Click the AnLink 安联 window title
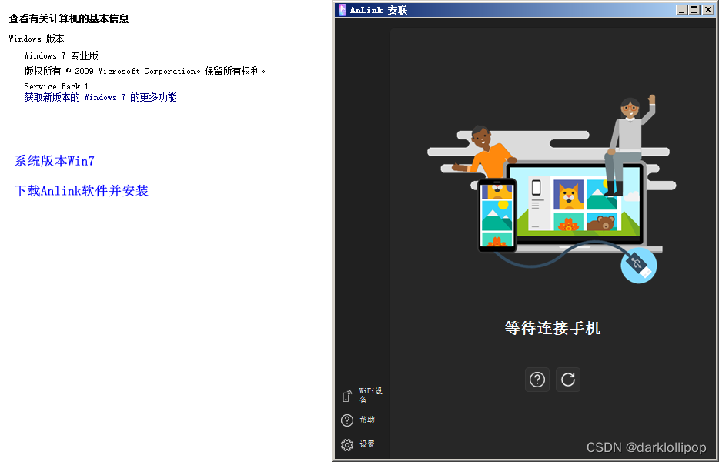 pyautogui.click(x=378, y=10)
